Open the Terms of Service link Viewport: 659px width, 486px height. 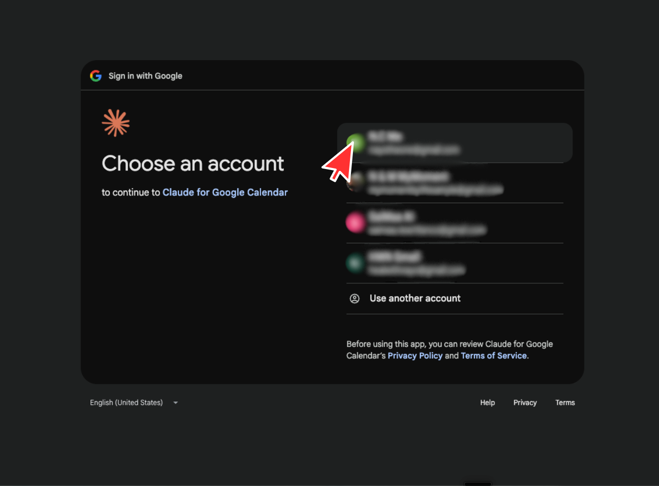[x=494, y=356]
